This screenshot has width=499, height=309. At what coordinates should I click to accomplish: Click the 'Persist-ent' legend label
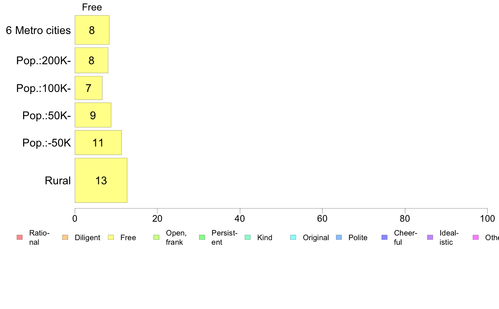click(224, 237)
